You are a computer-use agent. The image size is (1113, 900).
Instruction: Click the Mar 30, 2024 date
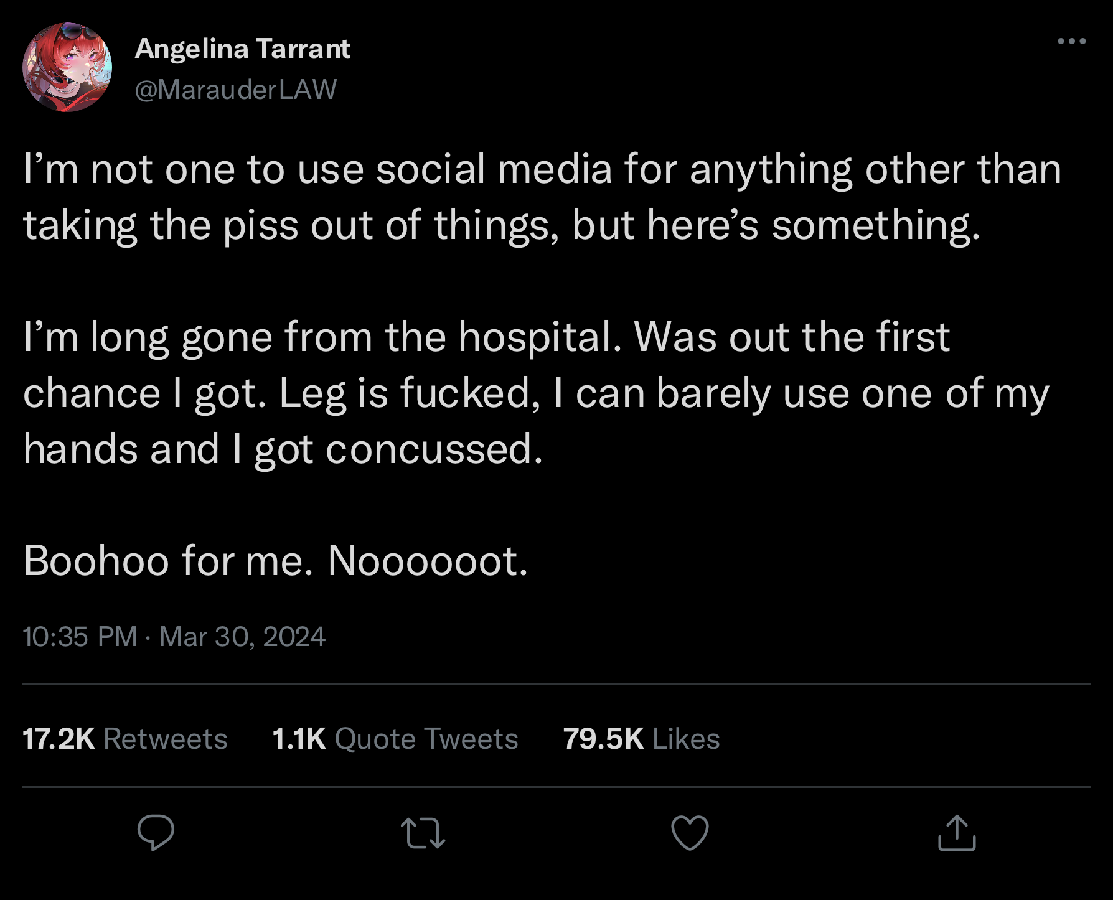coord(242,637)
